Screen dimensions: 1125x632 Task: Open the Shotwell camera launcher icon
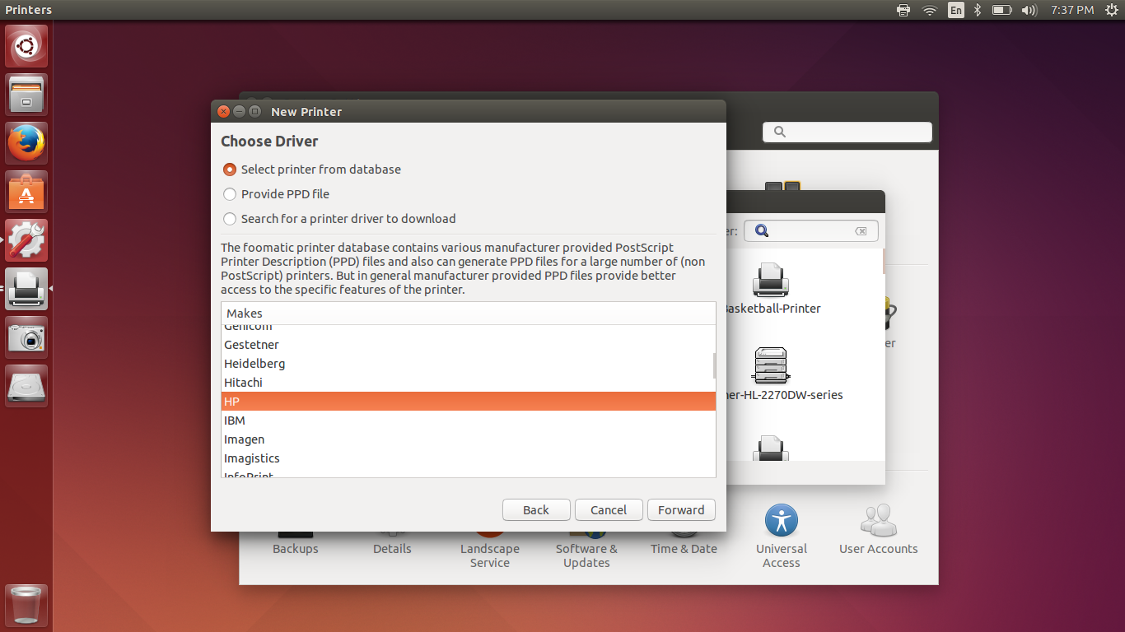coord(26,337)
